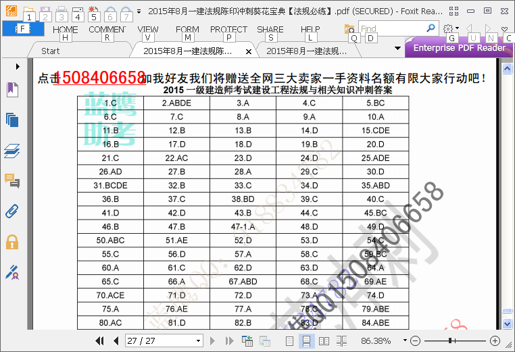Go to the next page
This screenshot has width=515, height=352.
coord(212,341)
